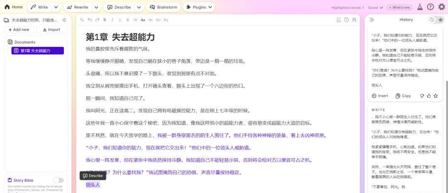Image resolution: width=448 pixels, height=193 pixels.
Task: Toggle bold formatting
Action: (105, 19)
